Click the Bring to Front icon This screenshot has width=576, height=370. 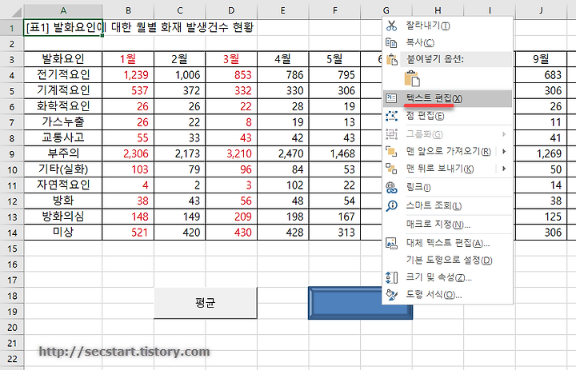pos(391,151)
